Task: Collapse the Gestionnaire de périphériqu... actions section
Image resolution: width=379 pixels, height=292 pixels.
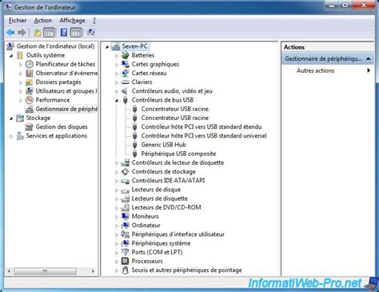Action: [368, 58]
